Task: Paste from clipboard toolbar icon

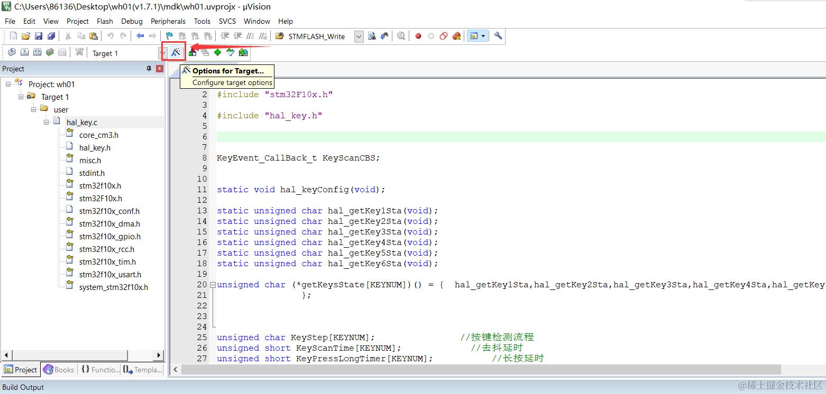Action: tap(94, 36)
